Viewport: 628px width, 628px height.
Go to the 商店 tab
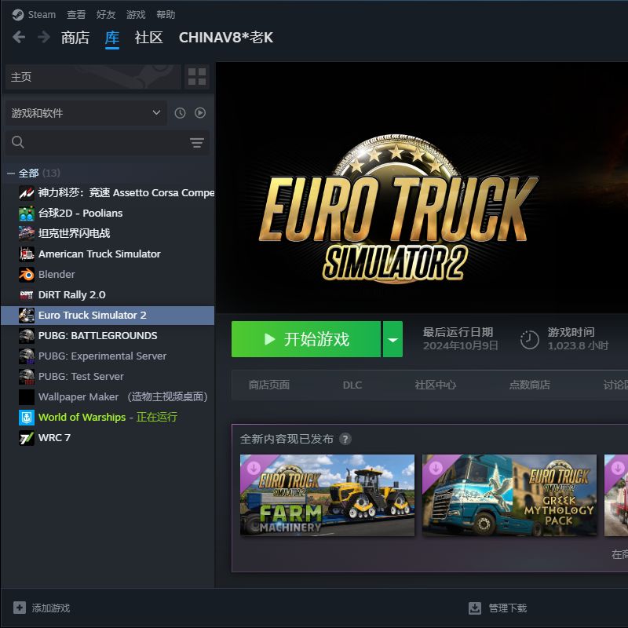tap(75, 38)
